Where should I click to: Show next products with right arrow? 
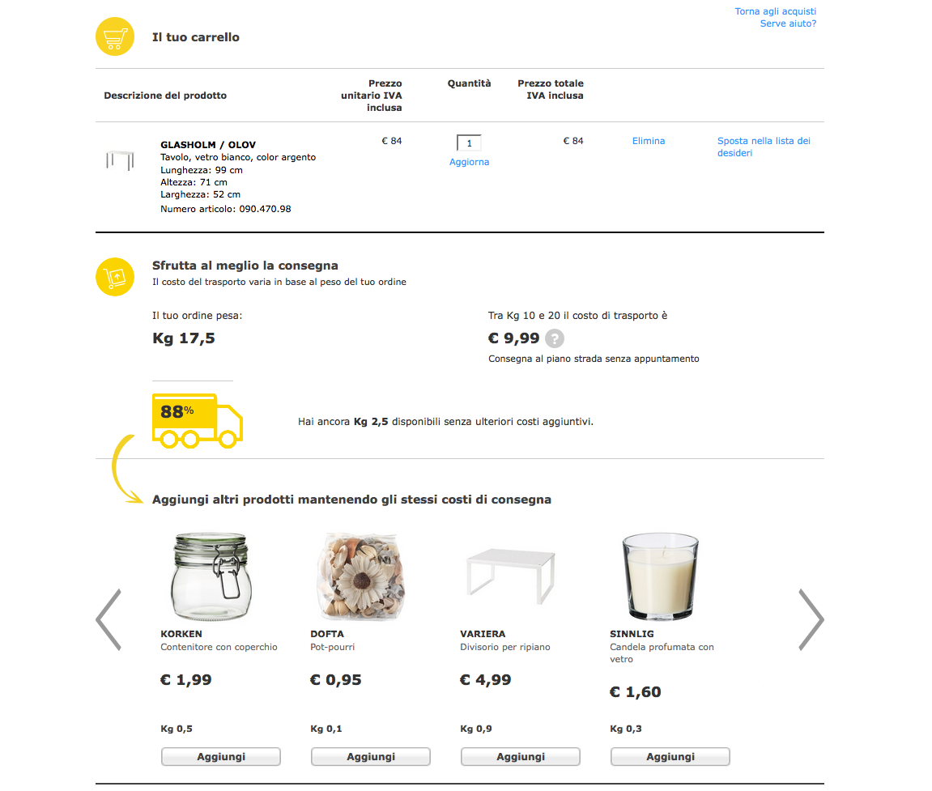click(x=811, y=619)
